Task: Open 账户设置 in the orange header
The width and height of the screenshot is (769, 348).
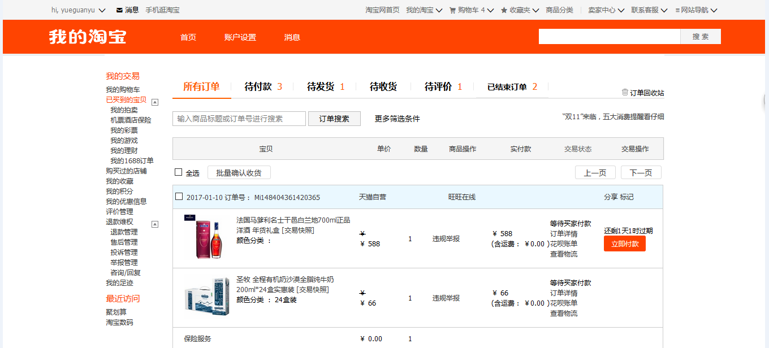Action: tap(240, 37)
